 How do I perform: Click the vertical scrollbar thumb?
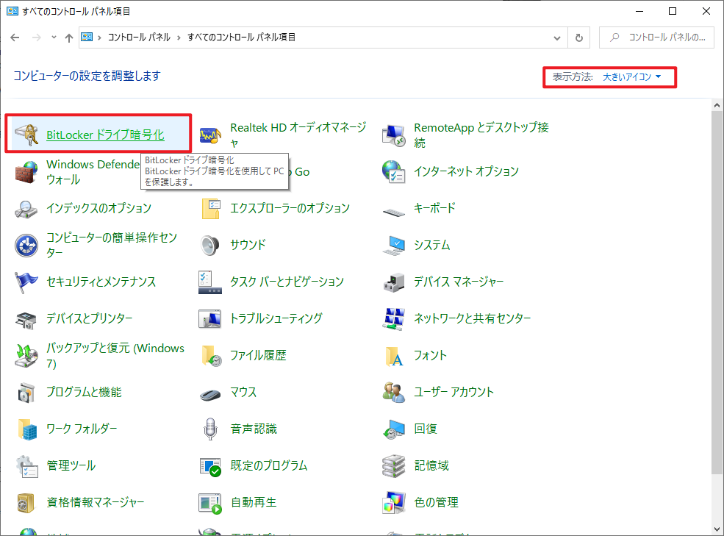click(x=717, y=293)
